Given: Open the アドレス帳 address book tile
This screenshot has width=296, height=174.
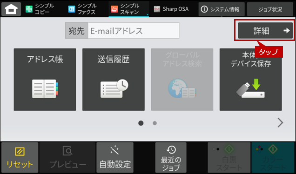Looking at the screenshot, I should click(x=45, y=80).
